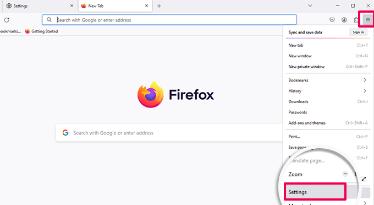Open Settings from the application menu
Image resolution: width=374 pixels, height=205 pixels.
pos(315,192)
